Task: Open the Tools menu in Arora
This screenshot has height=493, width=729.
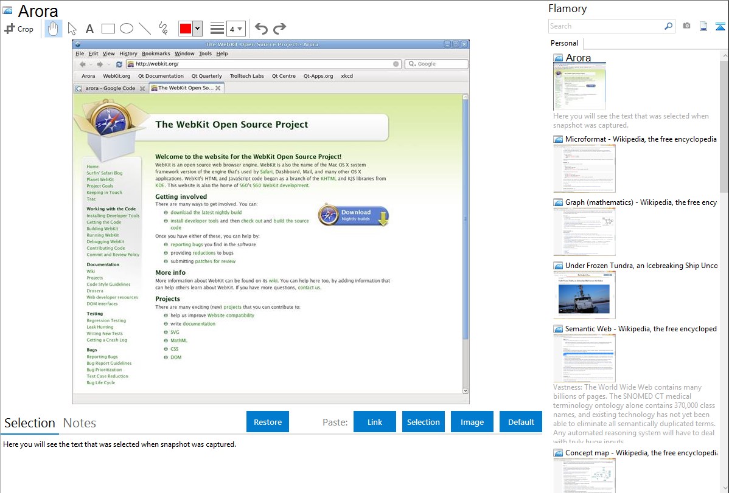Action: point(205,54)
